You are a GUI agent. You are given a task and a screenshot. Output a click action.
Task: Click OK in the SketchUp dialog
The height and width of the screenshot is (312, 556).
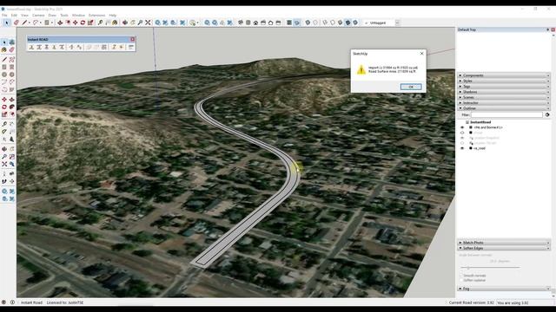[411, 87]
